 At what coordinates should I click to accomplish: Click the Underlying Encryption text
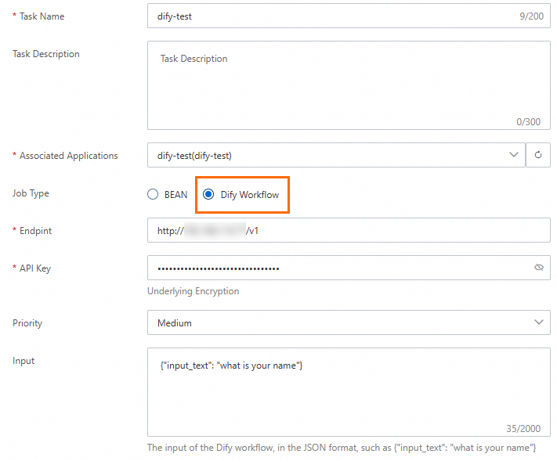click(194, 291)
